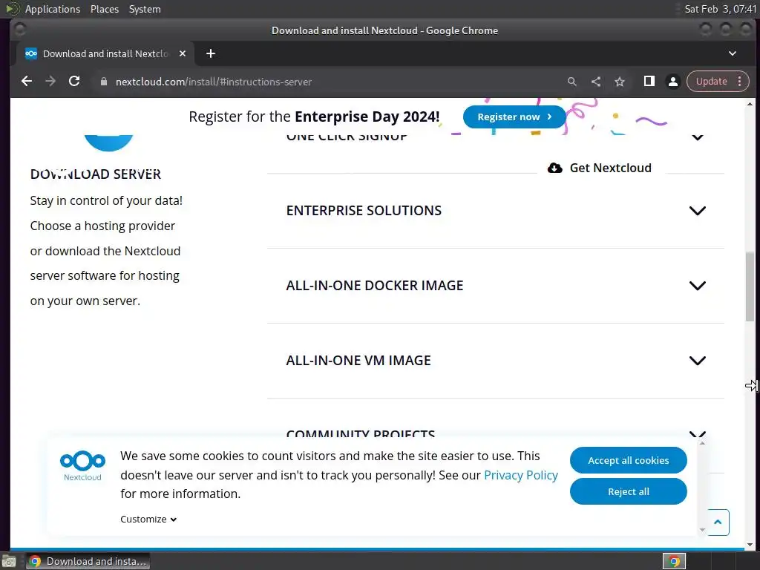Click the address bar URL field

tap(330, 82)
